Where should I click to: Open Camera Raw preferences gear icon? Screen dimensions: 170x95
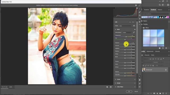136,5
